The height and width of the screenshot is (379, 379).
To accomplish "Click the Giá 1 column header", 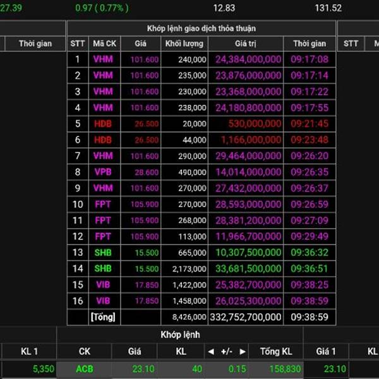I will [x=326, y=351].
